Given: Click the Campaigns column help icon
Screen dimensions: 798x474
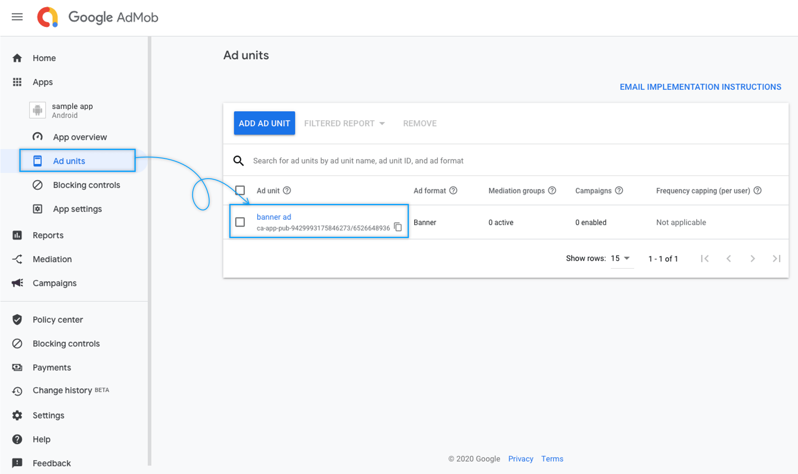Looking at the screenshot, I should [x=619, y=190].
